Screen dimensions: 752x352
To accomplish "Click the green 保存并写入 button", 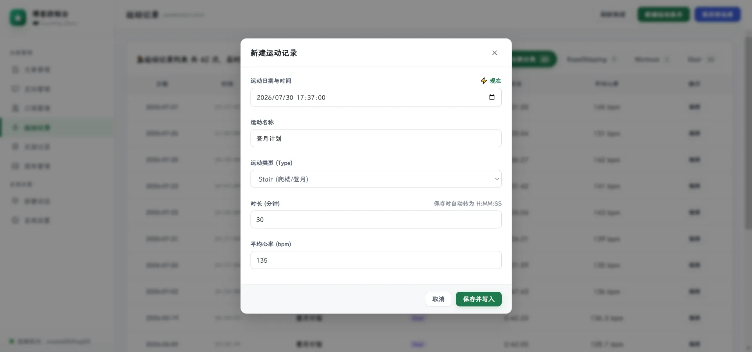I will click(479, 299).
